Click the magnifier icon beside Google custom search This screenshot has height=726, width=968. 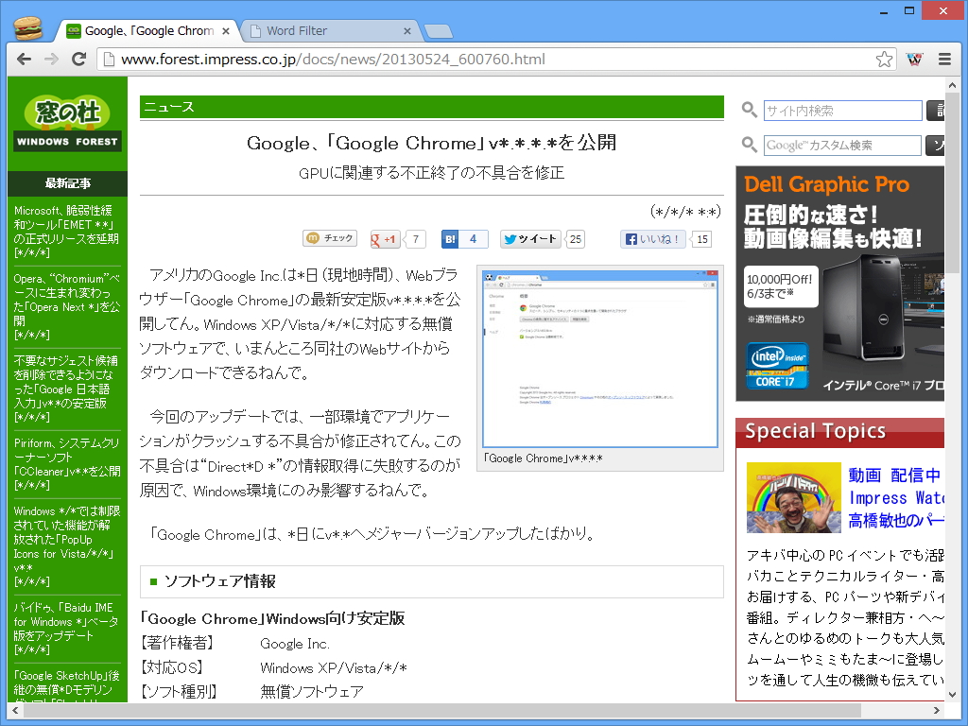(750, 145)
